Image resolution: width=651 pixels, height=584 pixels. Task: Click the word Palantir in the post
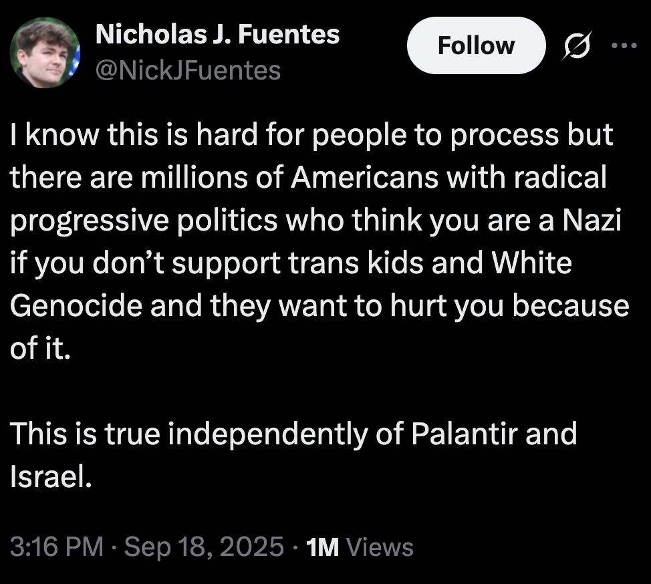(464, 434)
